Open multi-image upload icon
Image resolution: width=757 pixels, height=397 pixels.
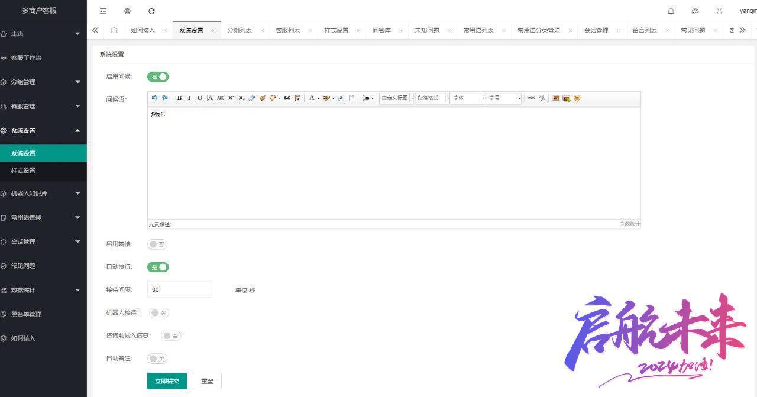click(567, 98)
